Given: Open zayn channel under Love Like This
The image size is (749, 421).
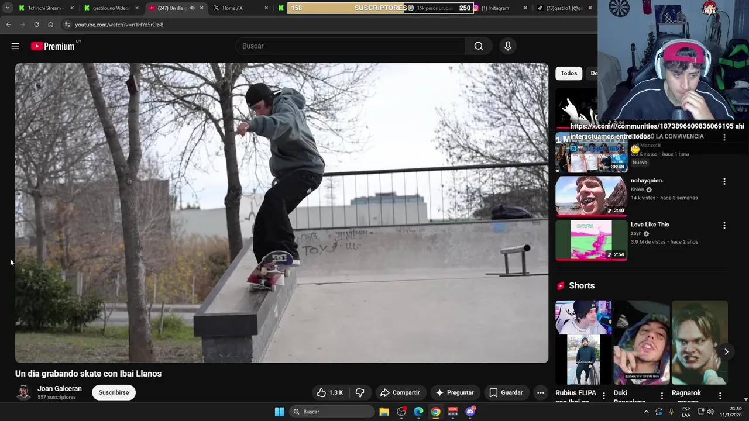Looking at the screenshot, I should tap(636, 233).
